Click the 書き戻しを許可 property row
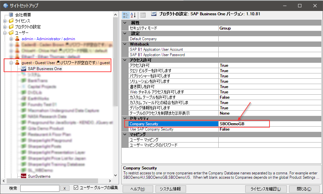The width and height of the screenshot is (323, 194). 225,86
